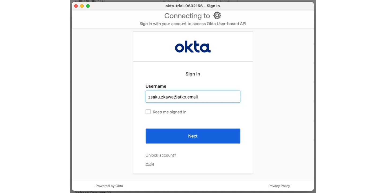Click the Connecting to heading text
The width and height of the screenshot is (386, 193).
pos(187,16)
